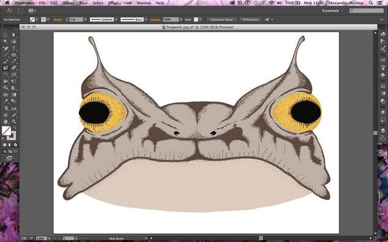Open the Essentials workspace switcher

333,11
